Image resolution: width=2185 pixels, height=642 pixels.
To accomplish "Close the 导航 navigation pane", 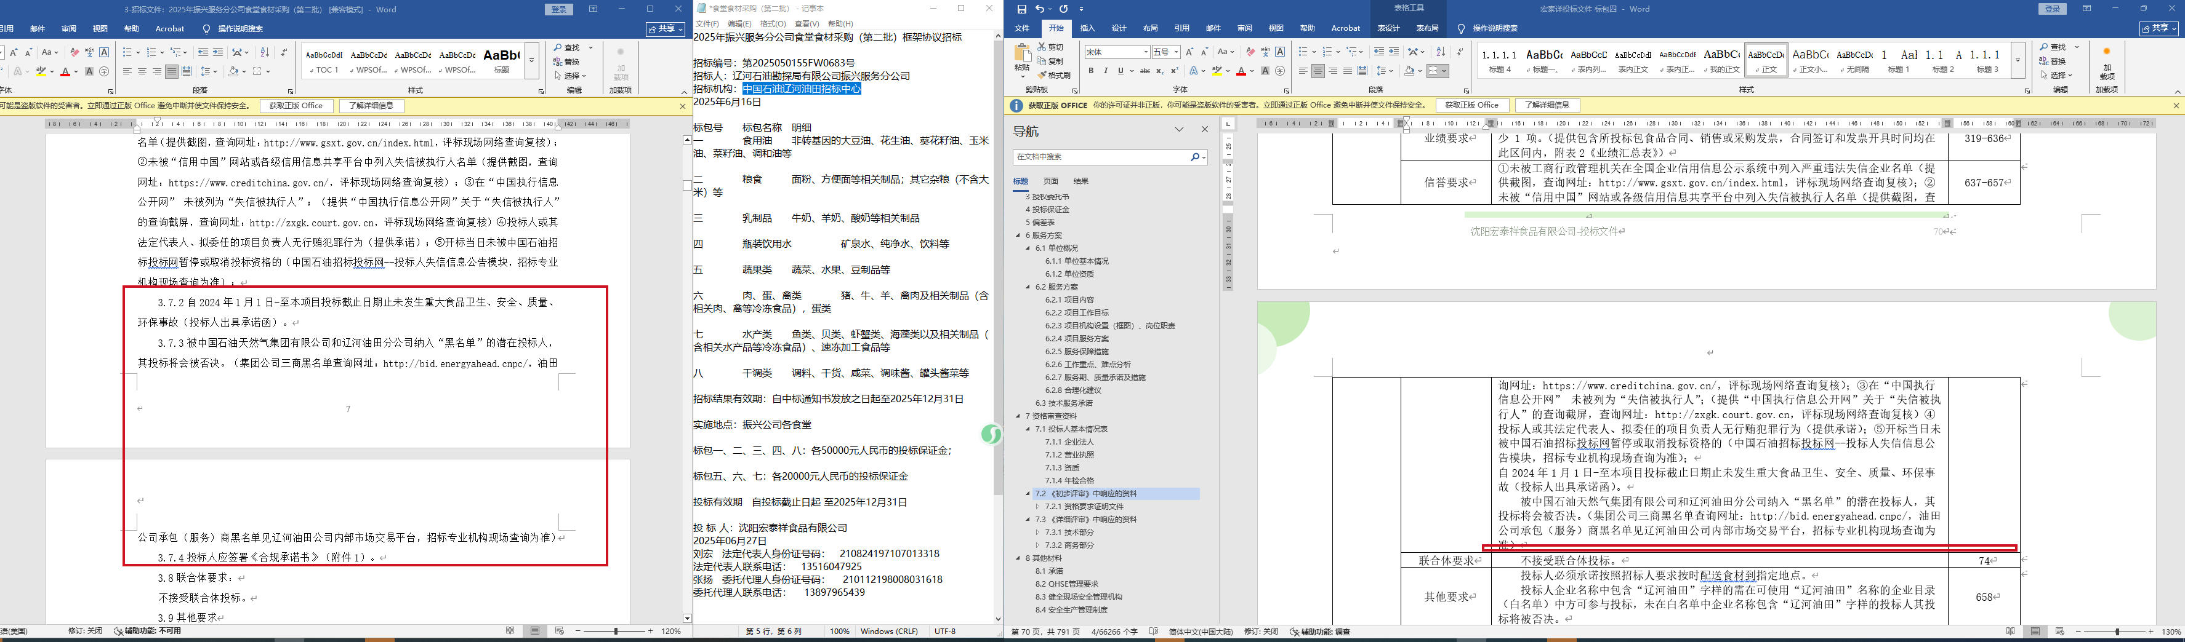I will coord(1204,130).
